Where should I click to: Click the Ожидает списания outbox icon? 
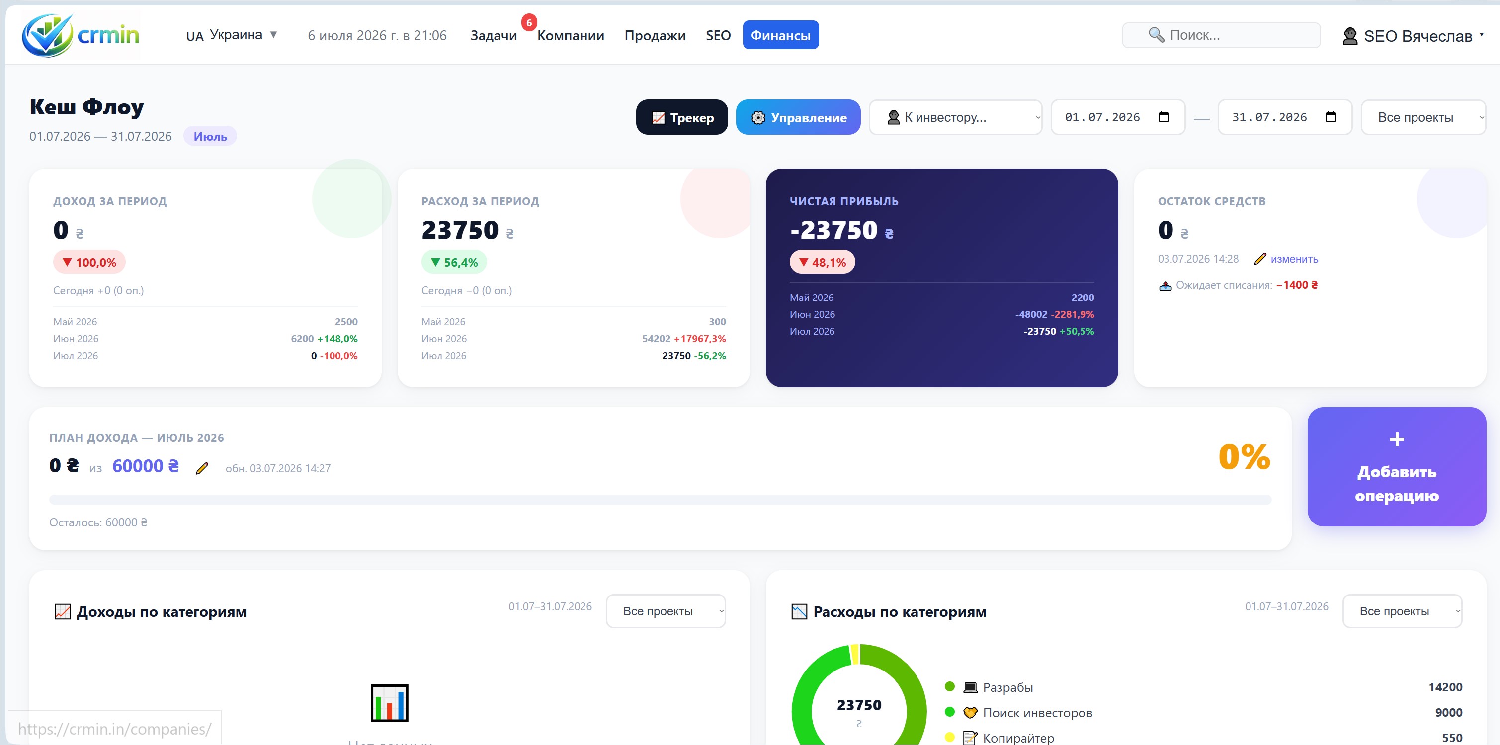(1165, 285)
